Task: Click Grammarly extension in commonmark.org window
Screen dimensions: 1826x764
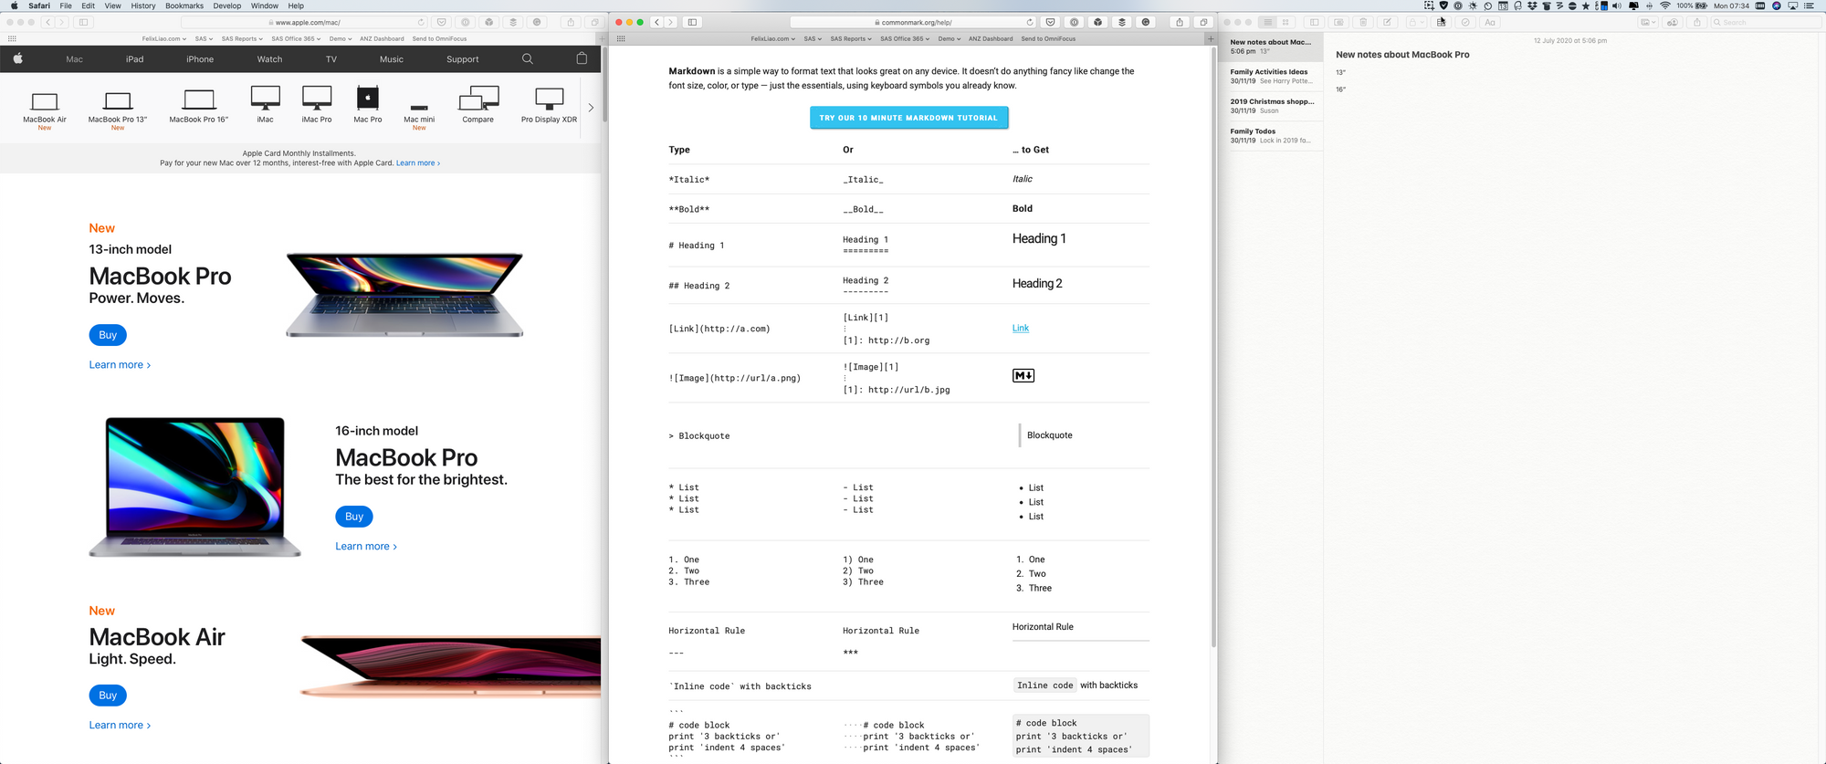Action: [1146, 22]
